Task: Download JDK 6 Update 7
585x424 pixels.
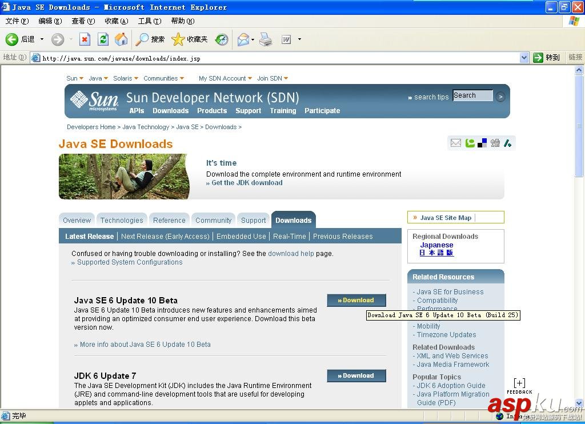Action: click(356, 375)
